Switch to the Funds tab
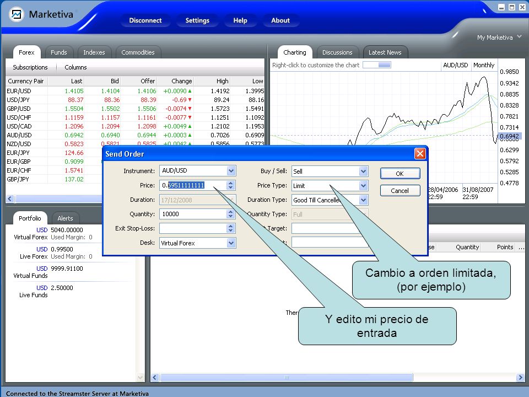The width and height of the screenshot is (529, 397). coord(59,52)
